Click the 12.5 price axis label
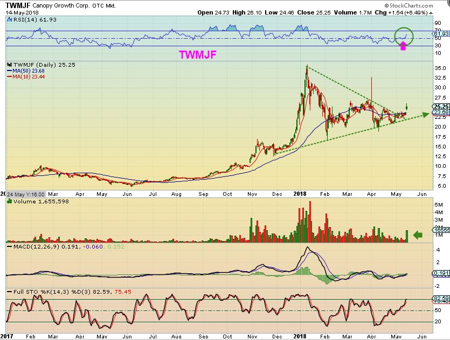 click(440, 157)
